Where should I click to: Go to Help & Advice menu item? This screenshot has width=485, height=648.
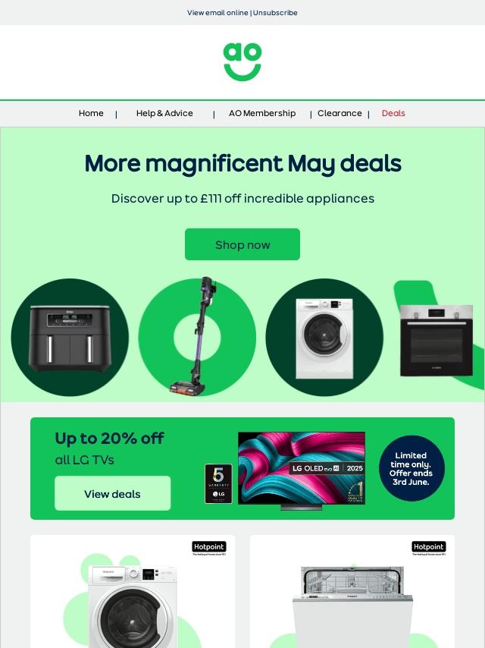click(x=164, y=113)
